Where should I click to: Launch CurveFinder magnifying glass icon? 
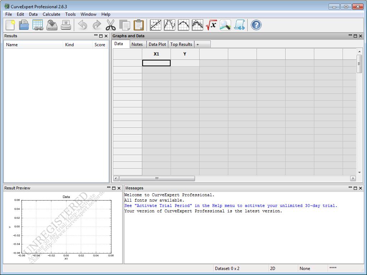tap(225, 25)
